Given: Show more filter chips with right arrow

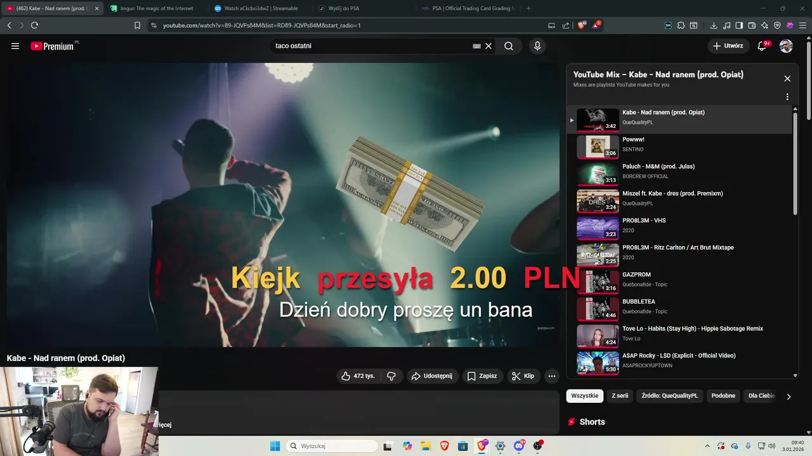Looking at the screenshot, I should tap(789, 396).
